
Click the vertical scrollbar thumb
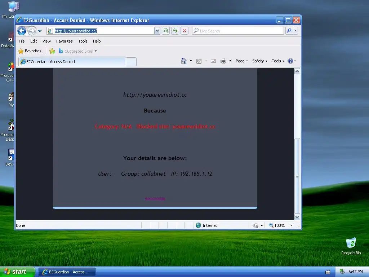[297, 176]
